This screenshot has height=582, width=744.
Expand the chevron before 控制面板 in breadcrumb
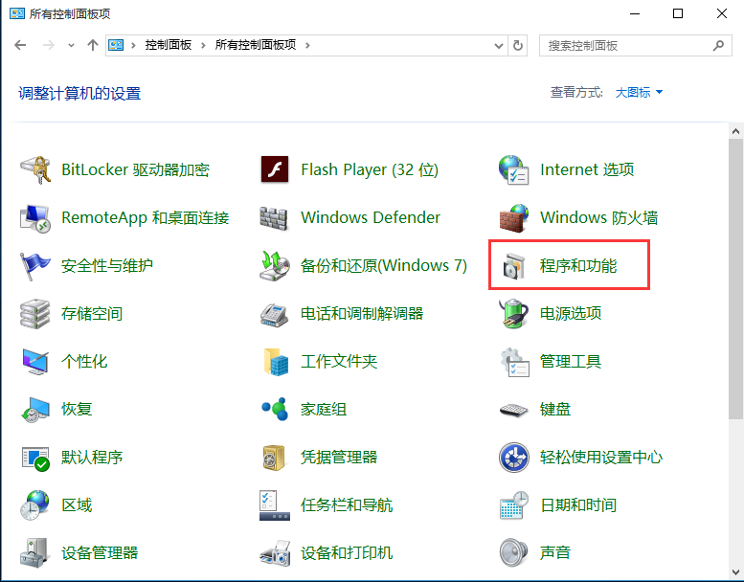coord(133,46)
